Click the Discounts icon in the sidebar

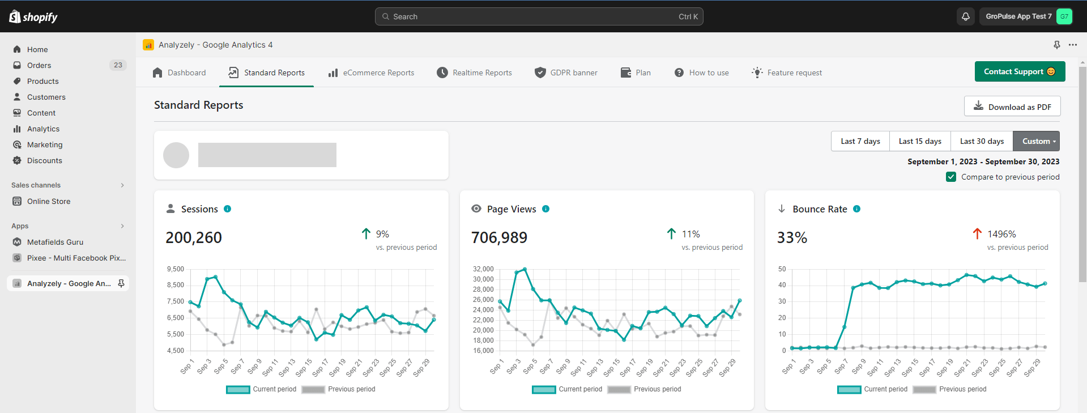click(17, 160)
